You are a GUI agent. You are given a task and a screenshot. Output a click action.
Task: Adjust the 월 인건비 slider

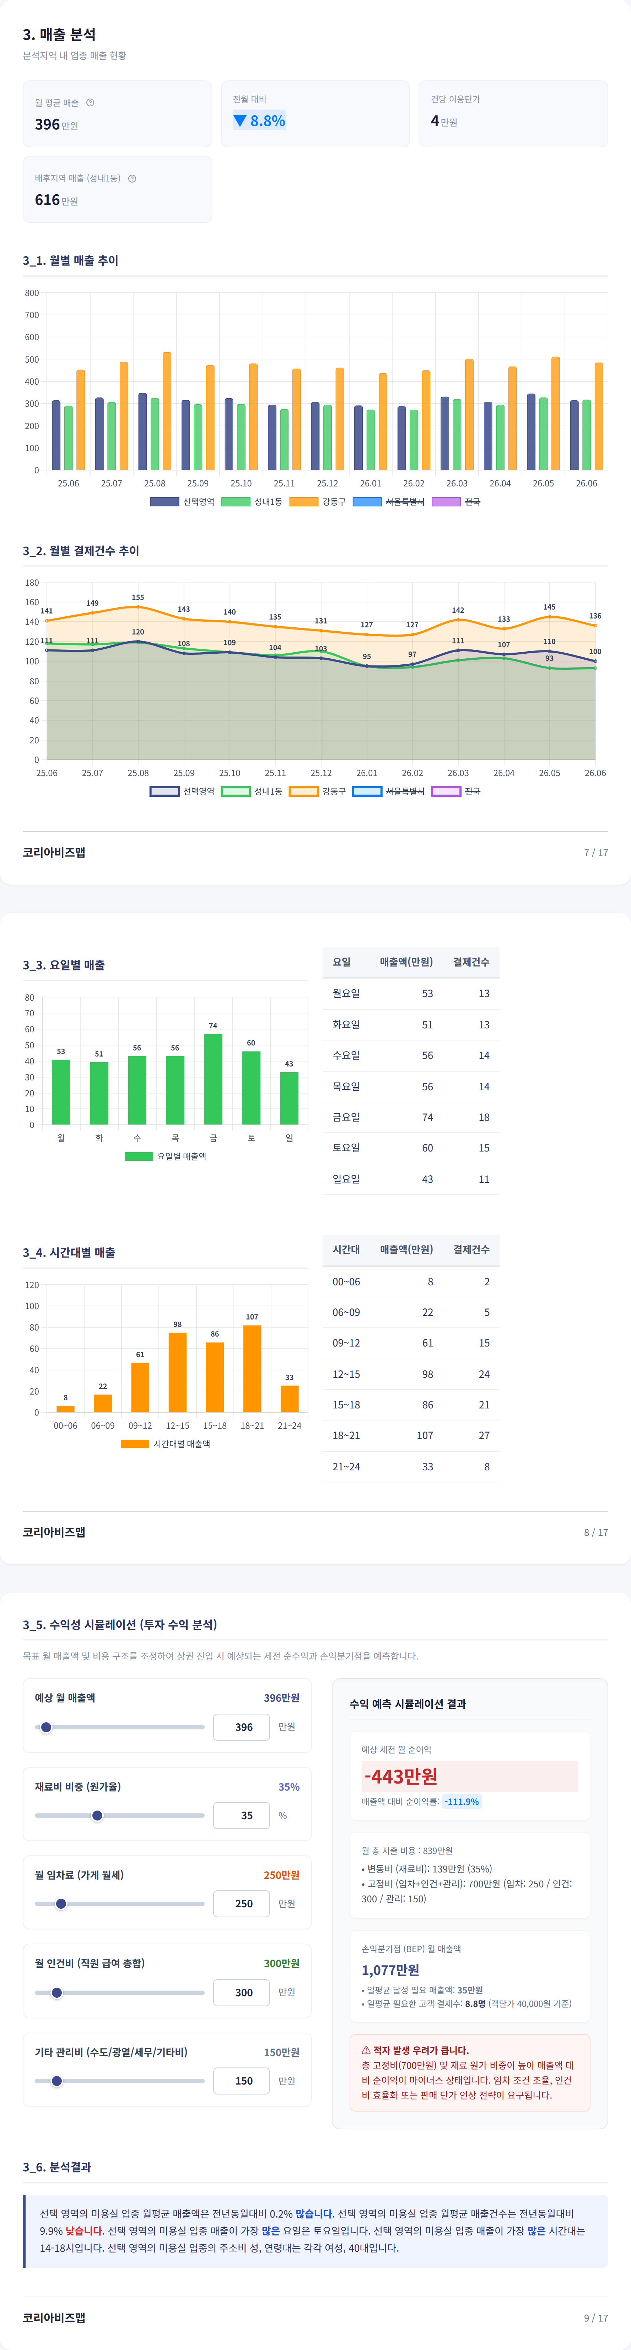pyautogui.click(x=119, y=1992)
